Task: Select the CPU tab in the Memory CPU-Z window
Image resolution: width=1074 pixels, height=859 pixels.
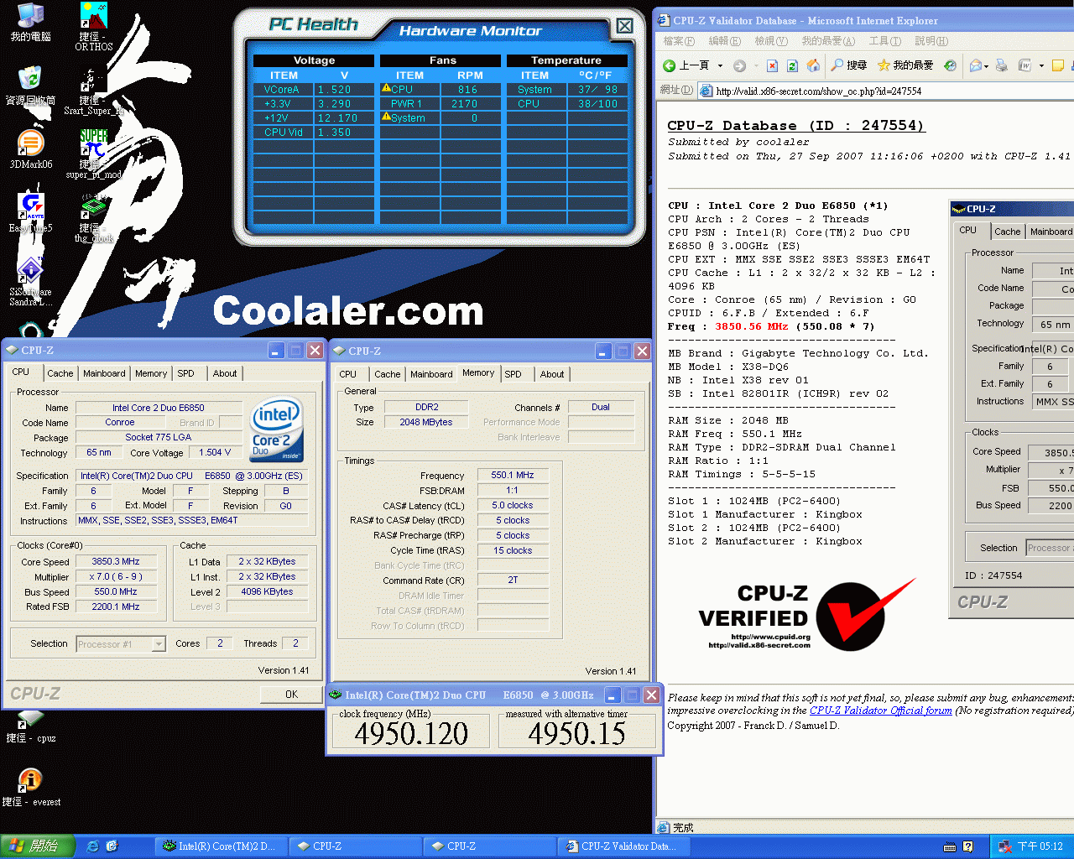Action: [347, 374]
